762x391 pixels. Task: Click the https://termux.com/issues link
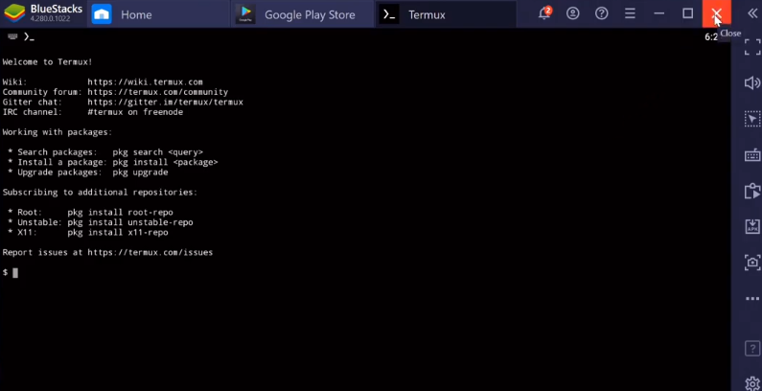click(x=150, y=253)
